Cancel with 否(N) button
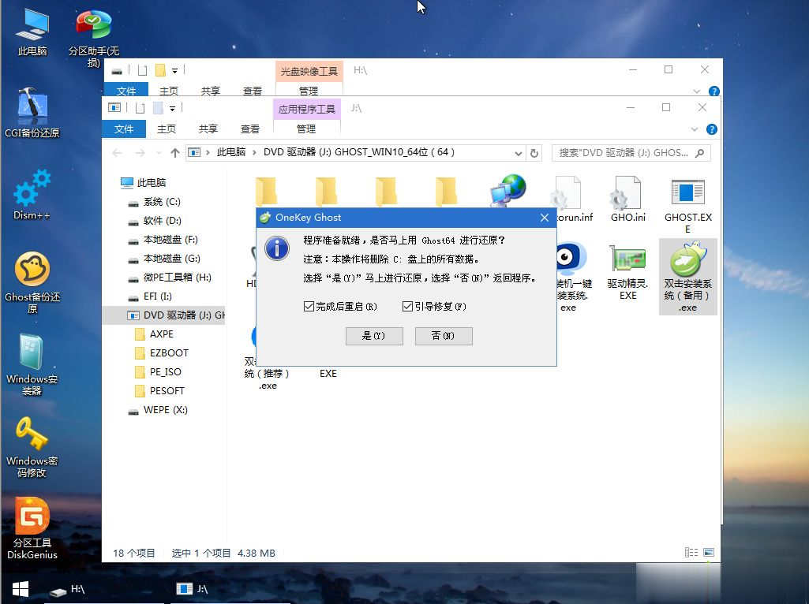The width and height of the screenshot is (809, 604). 444,336
